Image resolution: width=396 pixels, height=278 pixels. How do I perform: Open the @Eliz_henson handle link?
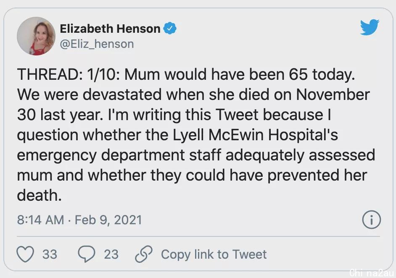pos(97,44)
